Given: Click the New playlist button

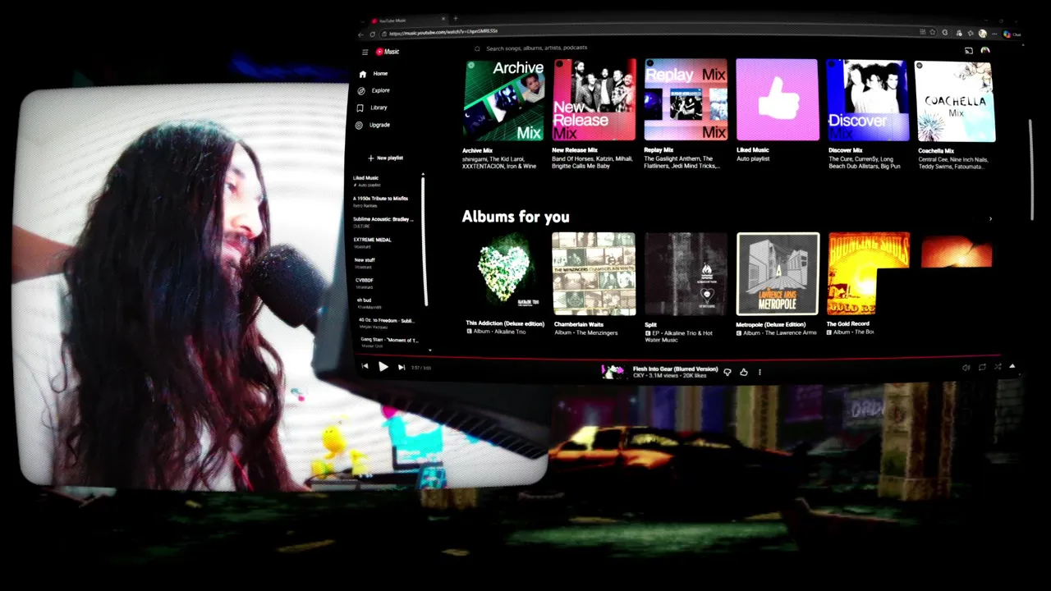Looking at the screenshot, I should click(386, 158).
